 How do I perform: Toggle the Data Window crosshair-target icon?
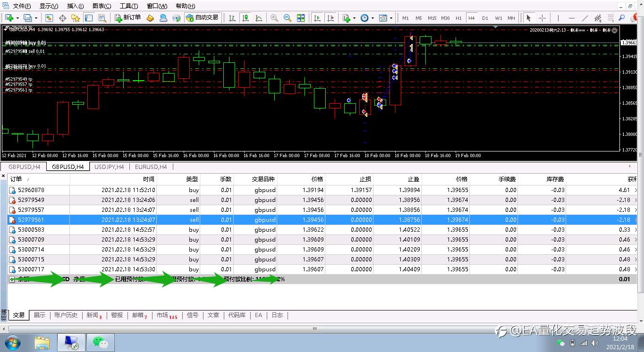(x=62, y=18)
